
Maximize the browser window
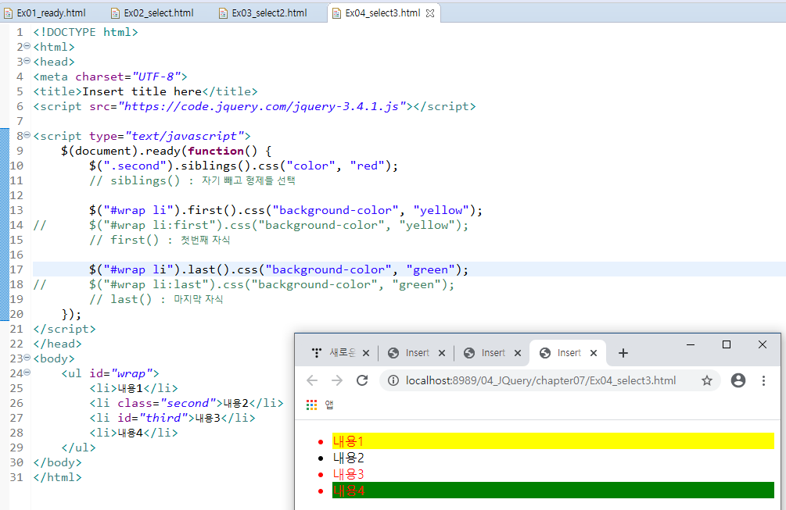pos(727,345)
